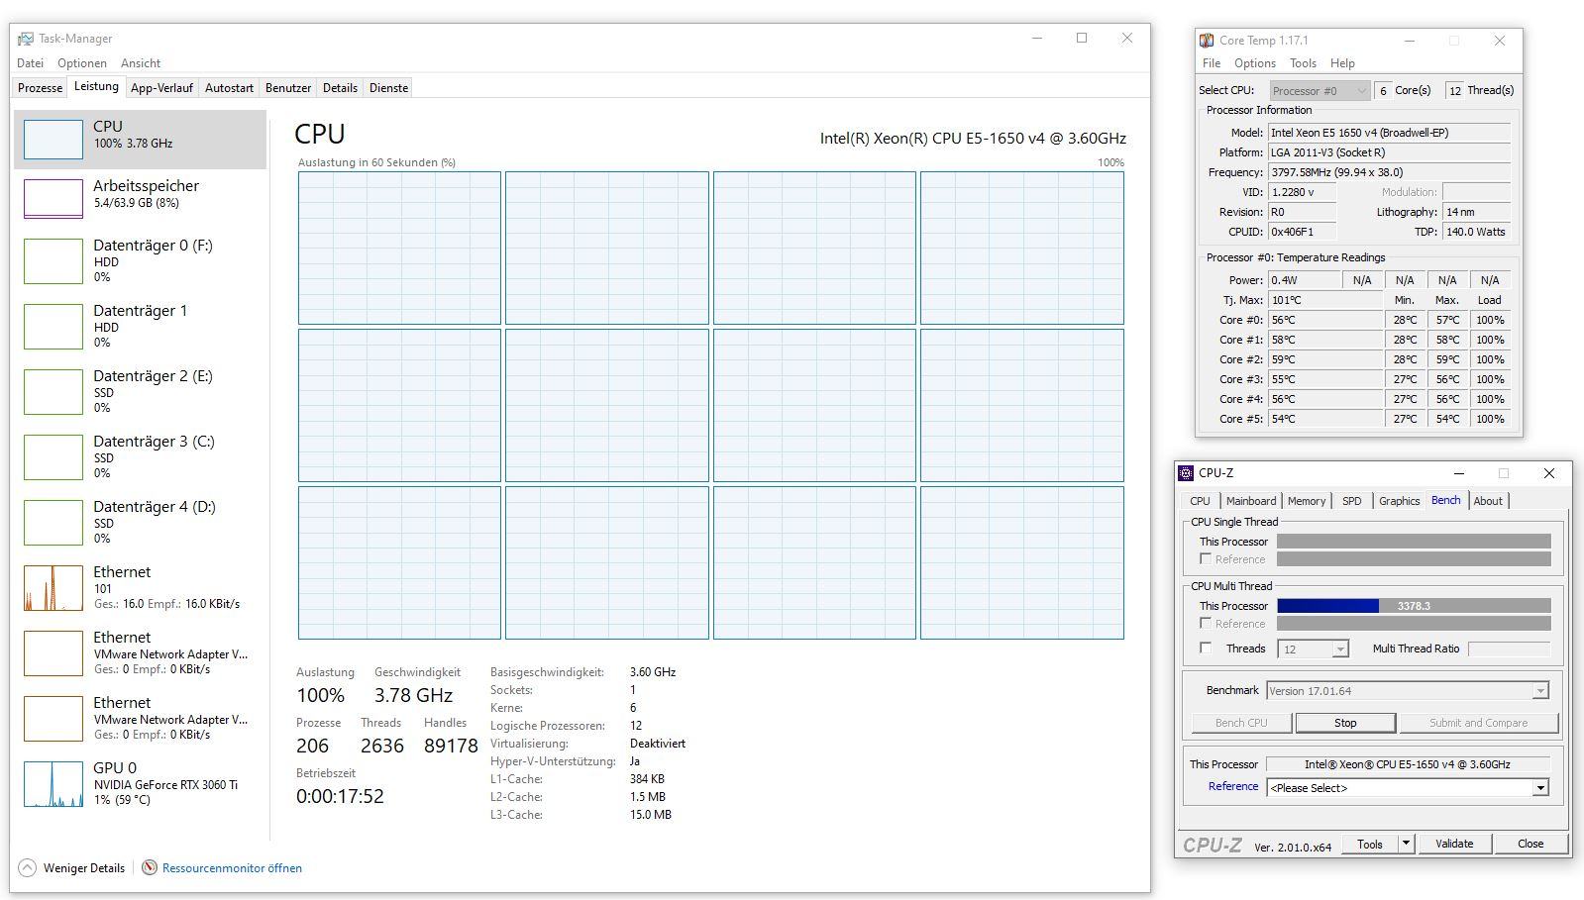The width and height of the screenshot is (1584, 900).
Task: Enable the Threads checkbox in CPU-Z
Action: 1206,649
